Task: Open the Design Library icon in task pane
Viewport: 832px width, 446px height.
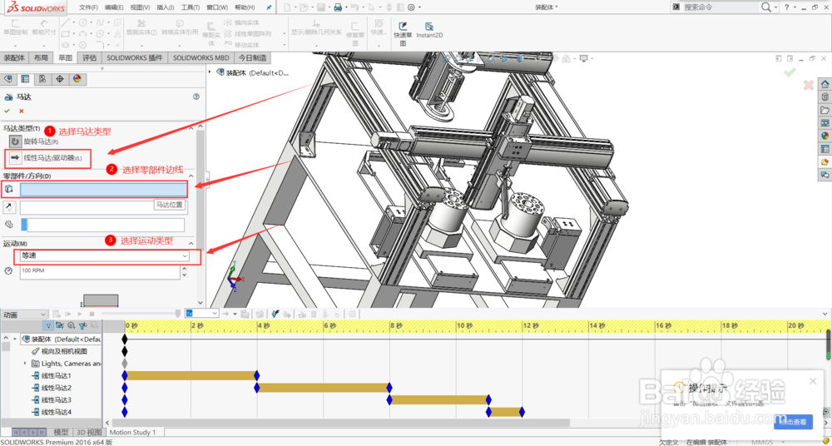Action: pyautogui.click(x=825, y=97)
